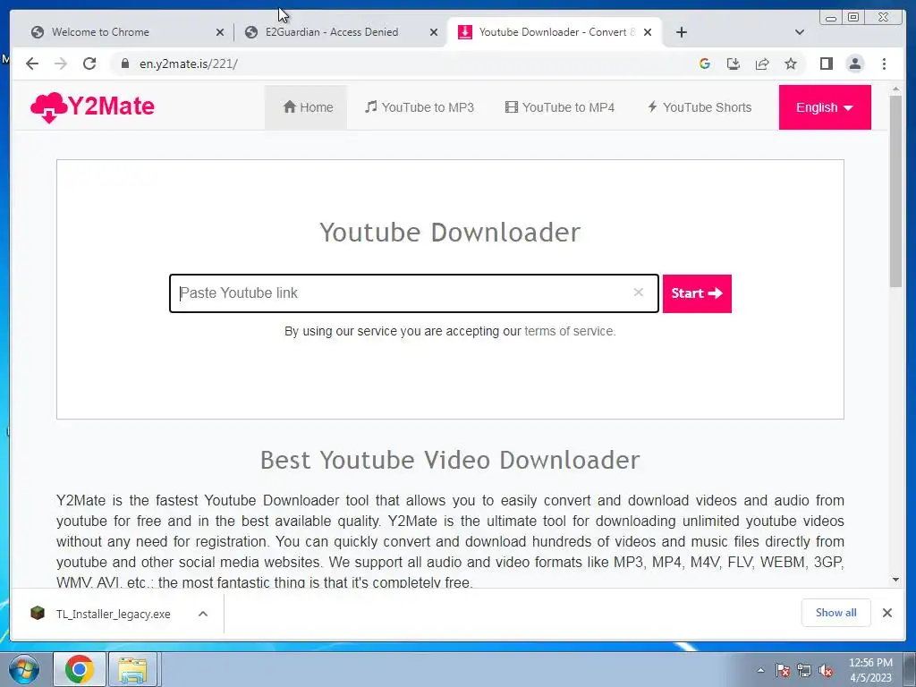Open the File Explorer taskbar icon
Image resolution: width=916 pixels, height=687 pixels.
tap(132, 669)
